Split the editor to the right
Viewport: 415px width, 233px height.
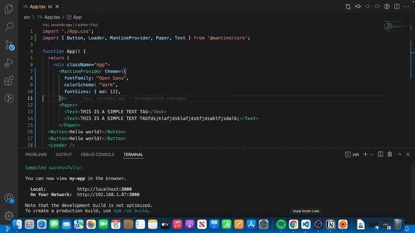point(397,6)
